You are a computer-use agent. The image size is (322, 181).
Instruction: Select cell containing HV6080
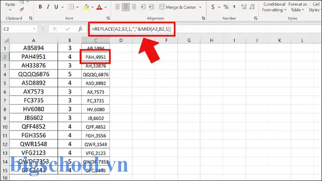click(x=34, y=109)
